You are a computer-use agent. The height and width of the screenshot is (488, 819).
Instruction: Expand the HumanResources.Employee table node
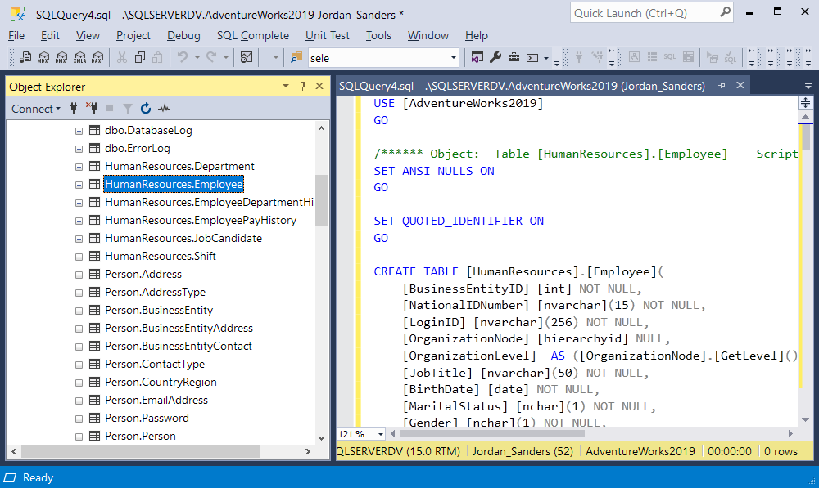click(x=79, y=185)
